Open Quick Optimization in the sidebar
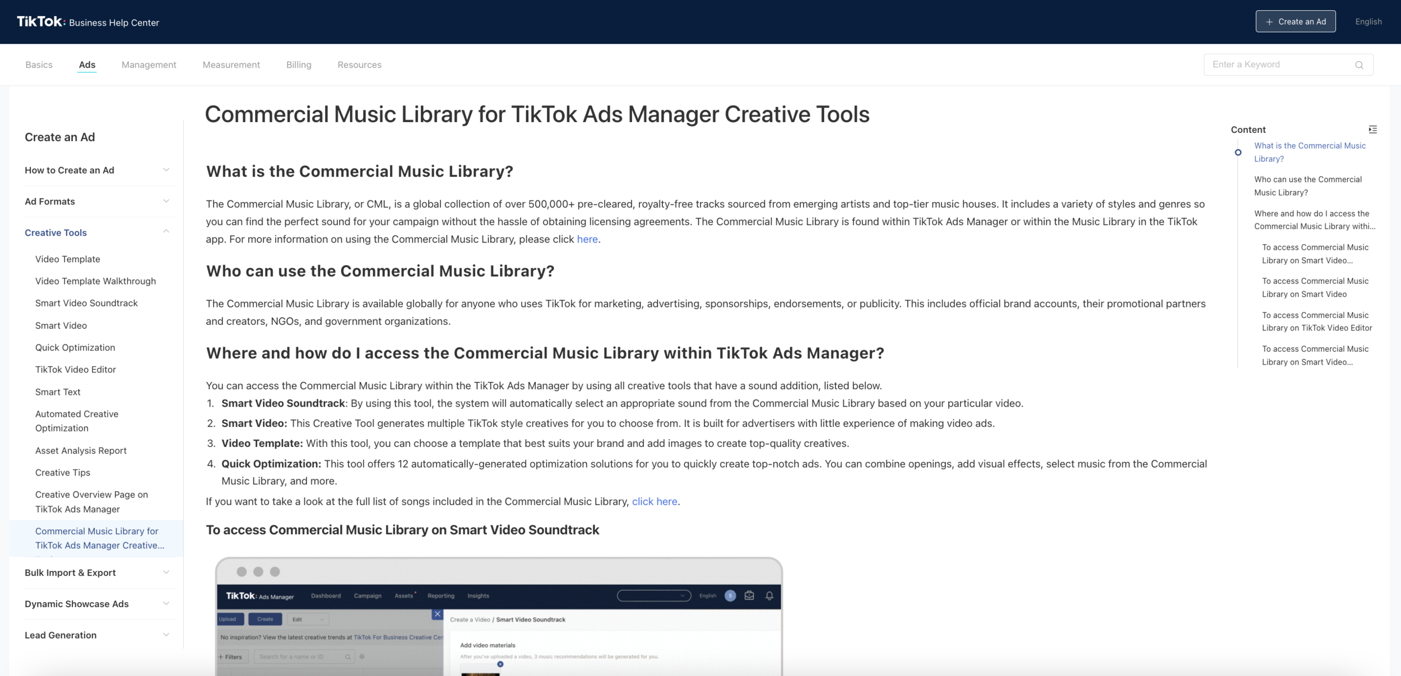1401x676 pixels. tap(75, 347)
